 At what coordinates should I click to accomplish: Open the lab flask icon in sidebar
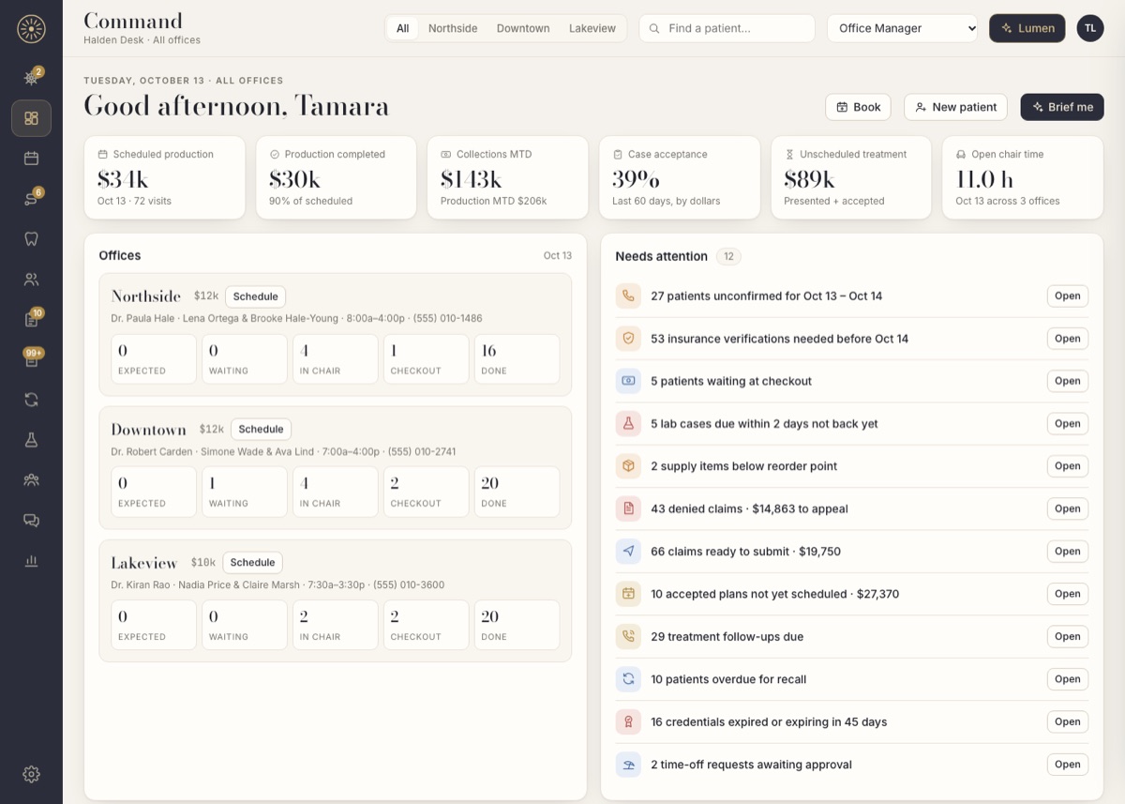[31, 439]
